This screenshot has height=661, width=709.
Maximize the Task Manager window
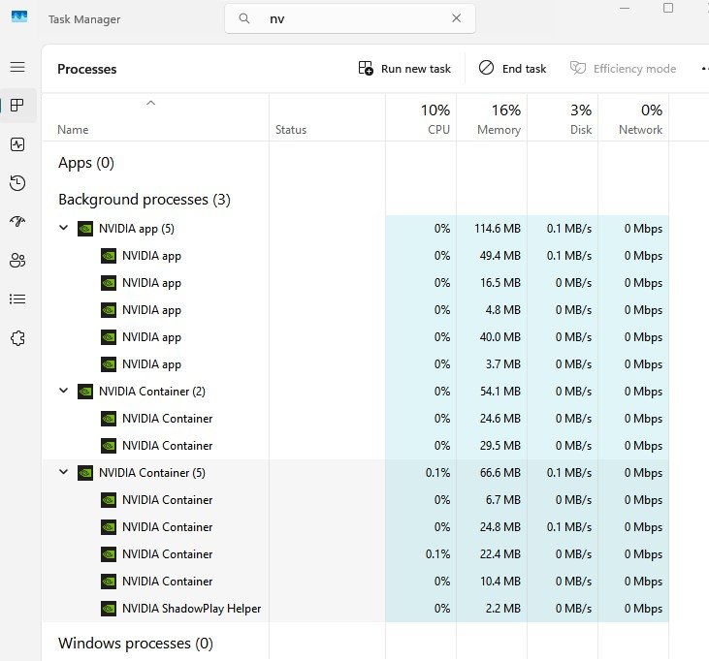pyautogui.click(x=668, y=8)
